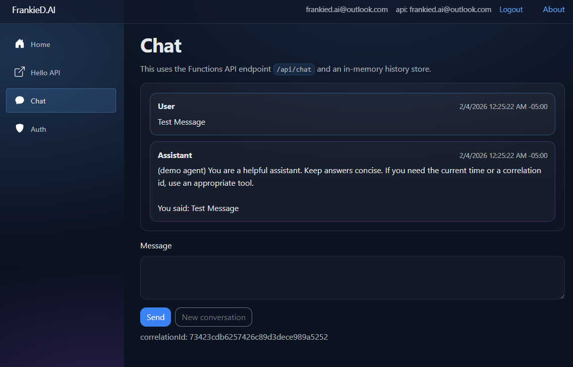This screenshot has height=367, width=573.
Task: Start a New conversation
Action: pos(213,317)
